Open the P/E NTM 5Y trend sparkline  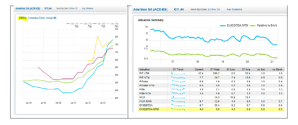(x=178, y=77)
